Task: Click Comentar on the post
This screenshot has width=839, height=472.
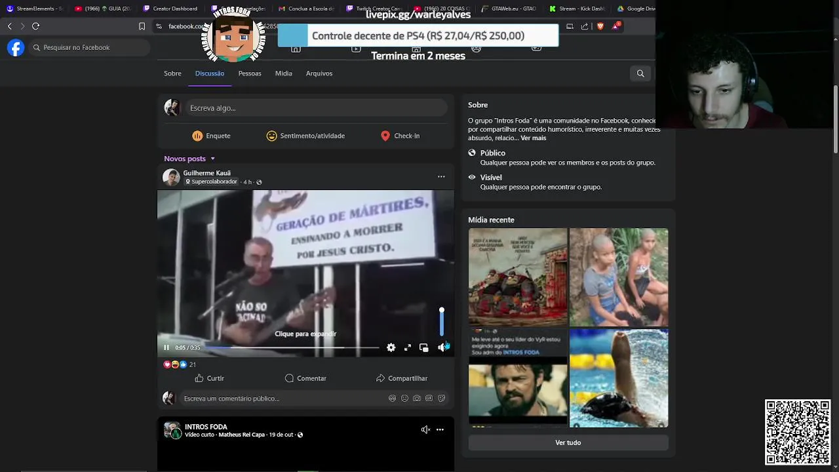Action: (305, 378)
